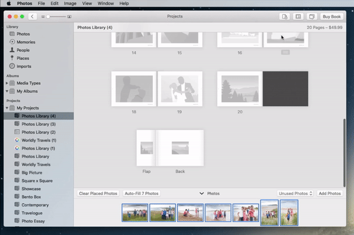Expand the Media Types album group

point(6,83)
